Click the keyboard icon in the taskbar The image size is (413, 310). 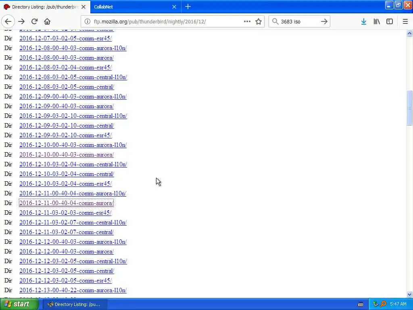point(361,304)
